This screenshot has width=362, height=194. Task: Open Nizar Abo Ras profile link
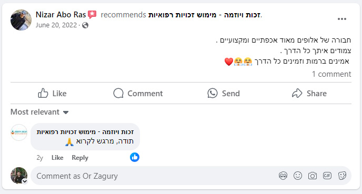click(x=61, y=15)
